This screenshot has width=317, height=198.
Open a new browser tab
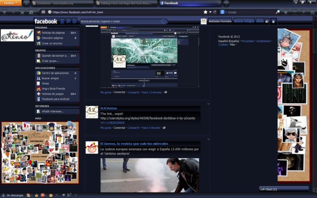(x=226, y=3)
